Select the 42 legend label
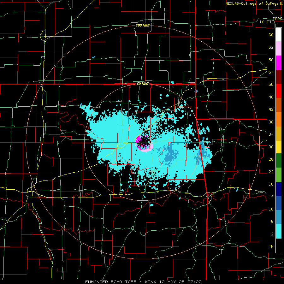Image resolution: width=284 pixels, height=284 pixels. coord(271,109)
